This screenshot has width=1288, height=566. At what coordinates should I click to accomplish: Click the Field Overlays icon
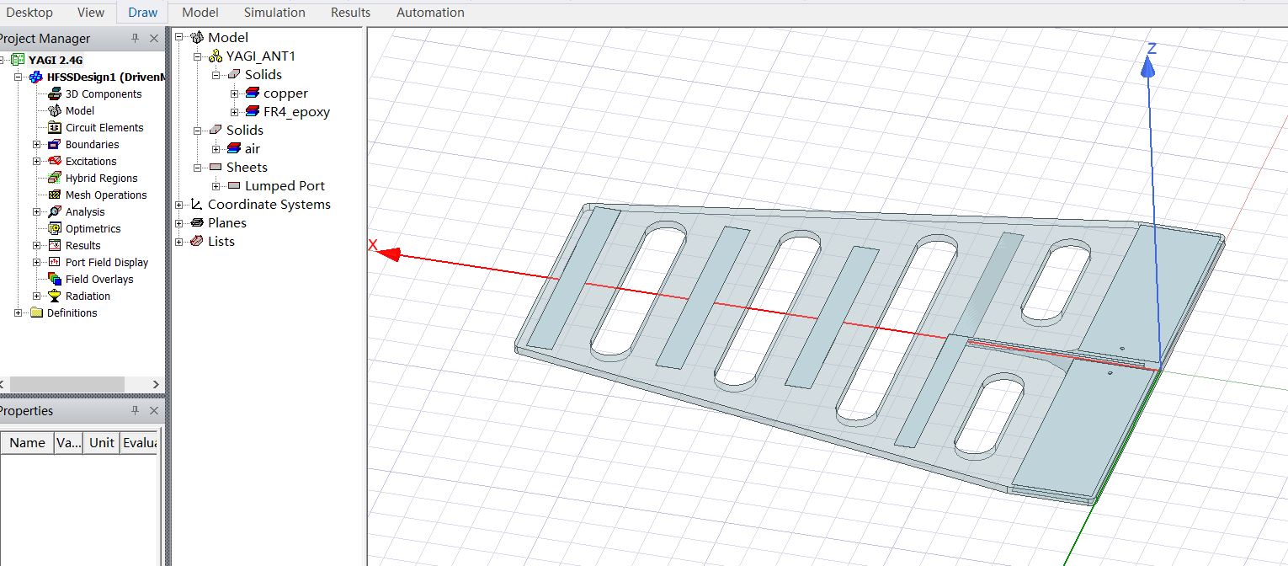[x=55, y=279]
